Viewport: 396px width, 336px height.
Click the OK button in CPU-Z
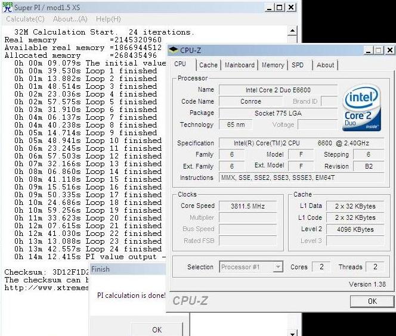(x=372, y=301)
